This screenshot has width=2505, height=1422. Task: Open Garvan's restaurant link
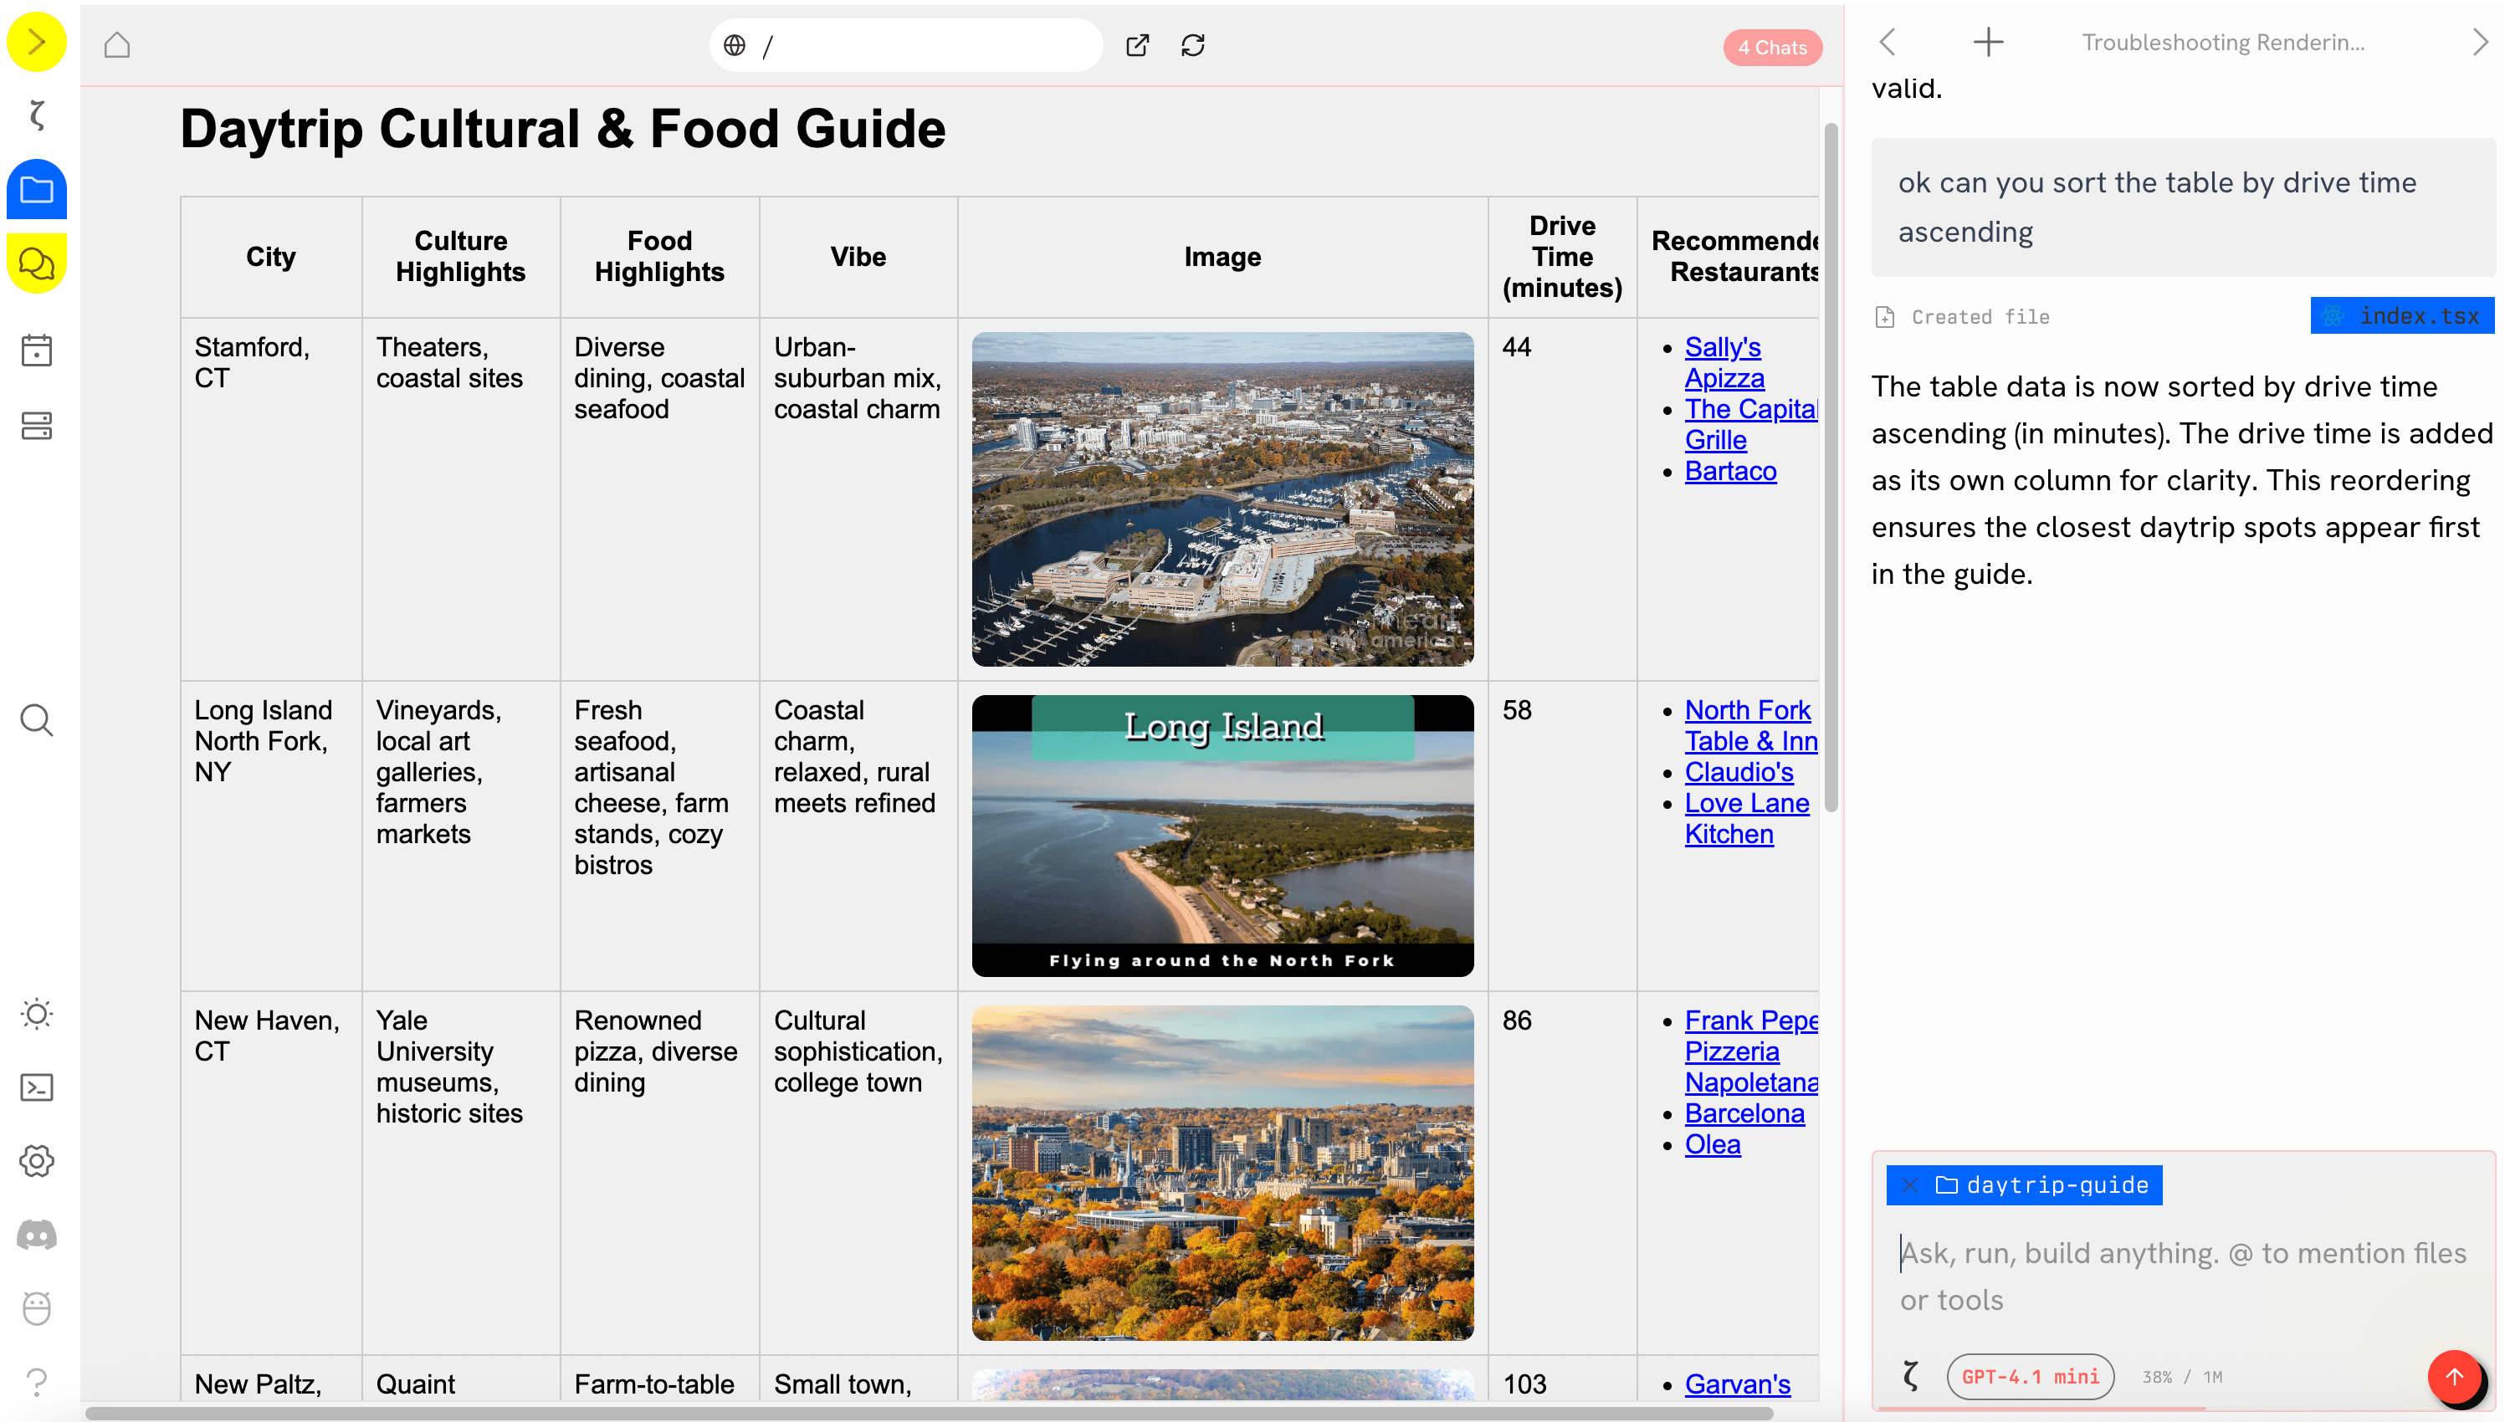pyautogui.click(x=1738, y=1384)
